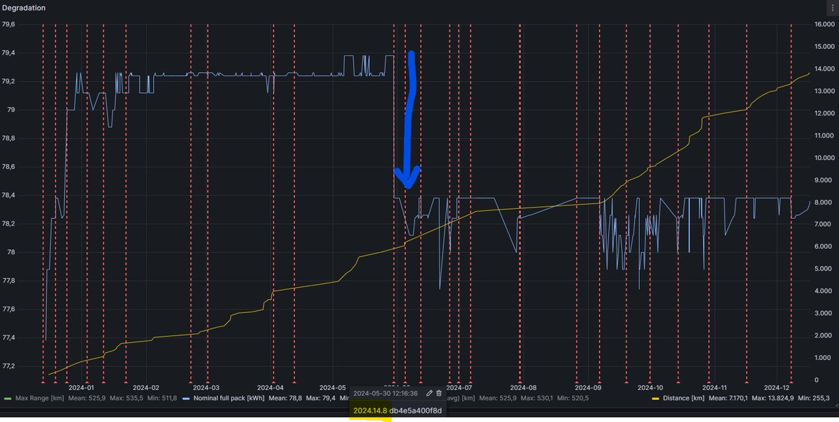This screenshot has width=839, height=422.
Task: Open the Degradation panel title menu
Action: pyautogui.click(x=23, y=7)
